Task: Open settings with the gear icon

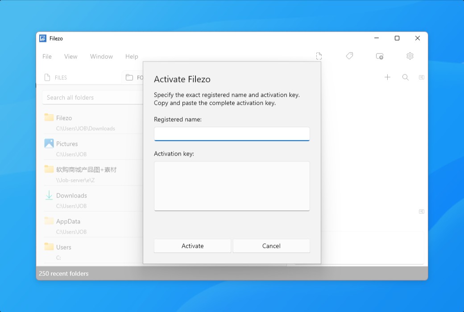Action: (410, 56)
